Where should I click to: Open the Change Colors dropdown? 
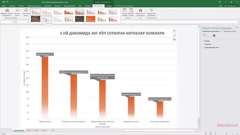26,12
